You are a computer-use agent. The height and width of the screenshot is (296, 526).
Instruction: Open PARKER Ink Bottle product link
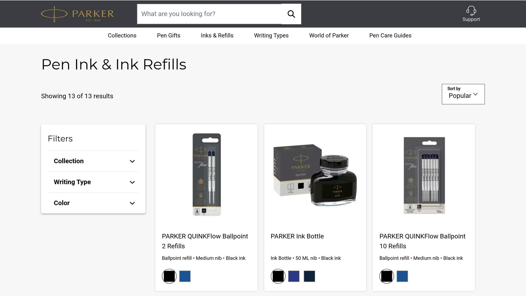297,236
